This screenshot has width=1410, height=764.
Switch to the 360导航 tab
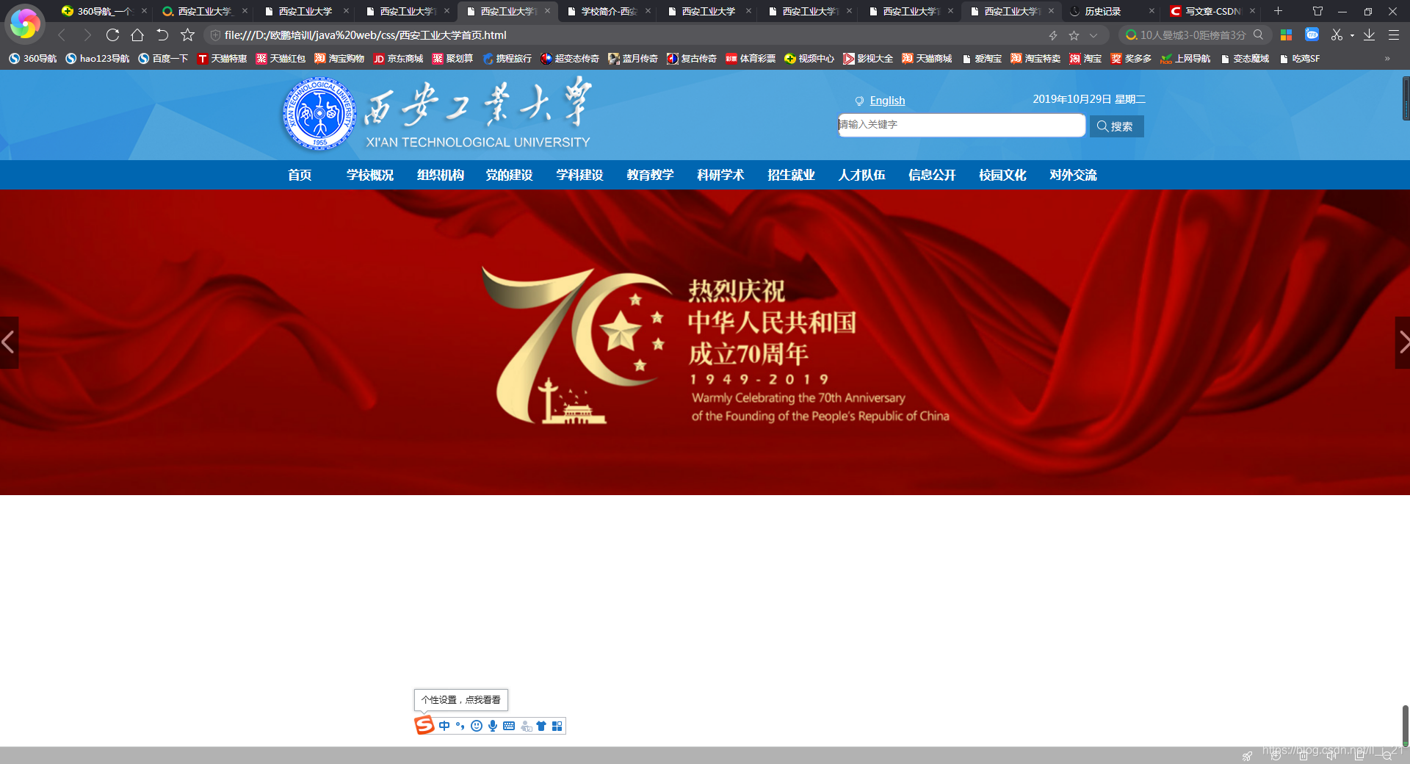(x=104, y=11)
